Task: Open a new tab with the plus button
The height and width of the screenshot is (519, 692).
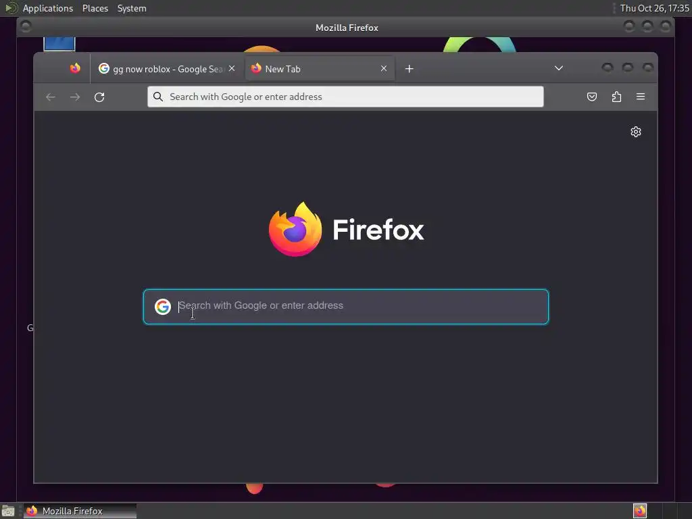Action: click(x=409, y=69)
